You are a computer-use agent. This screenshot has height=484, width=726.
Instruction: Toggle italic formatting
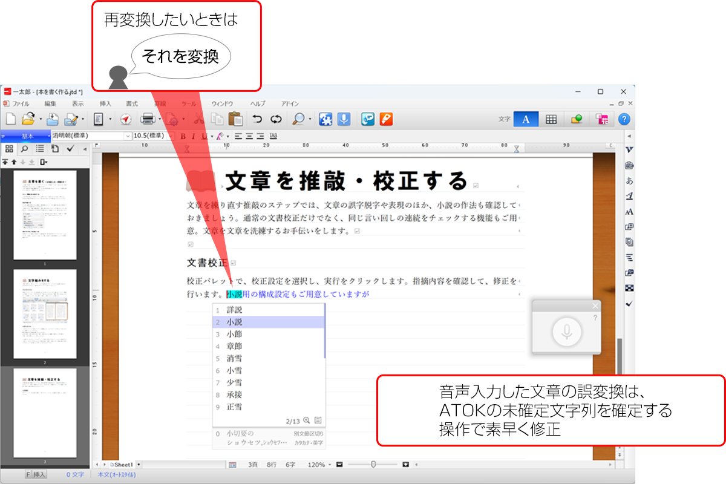click(x=193, y=136)
